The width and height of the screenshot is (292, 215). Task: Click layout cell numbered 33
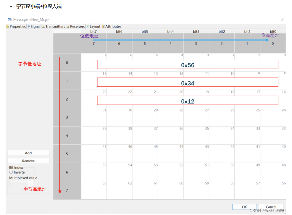[x=247, y=135]
